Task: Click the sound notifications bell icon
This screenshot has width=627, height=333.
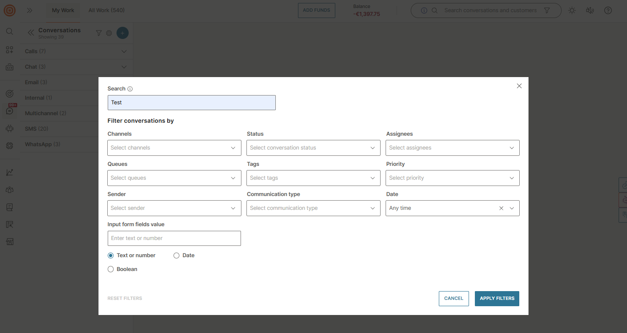Action: (x=590, y=10)
